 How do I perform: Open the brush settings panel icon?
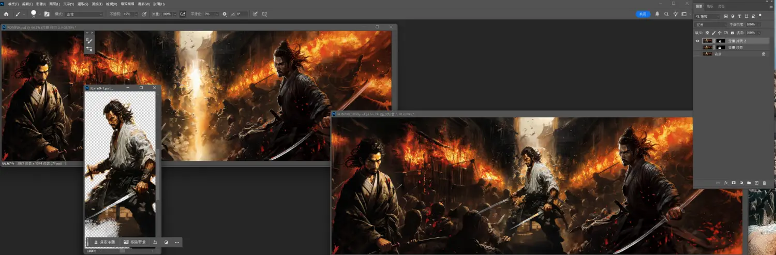pos(47,14)
